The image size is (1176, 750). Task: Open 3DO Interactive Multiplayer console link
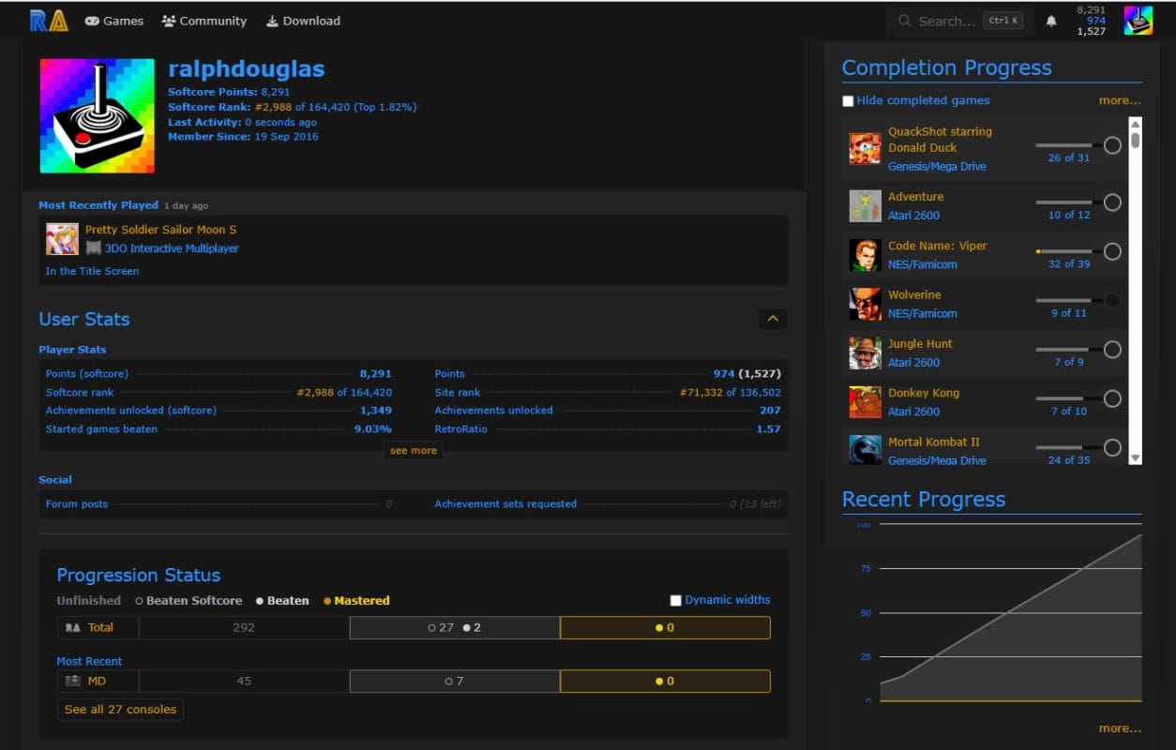[172, 248]
